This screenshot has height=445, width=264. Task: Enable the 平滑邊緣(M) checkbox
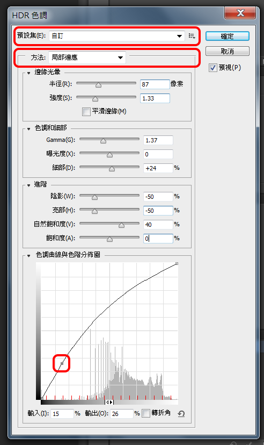86,112
